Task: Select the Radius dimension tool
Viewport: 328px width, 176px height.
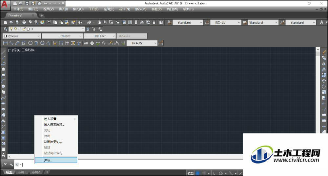Action: click(x=30, y=43)
